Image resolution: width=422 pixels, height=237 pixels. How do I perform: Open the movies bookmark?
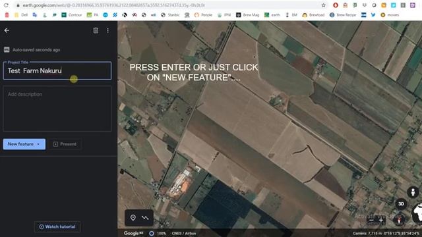[390, 15]
